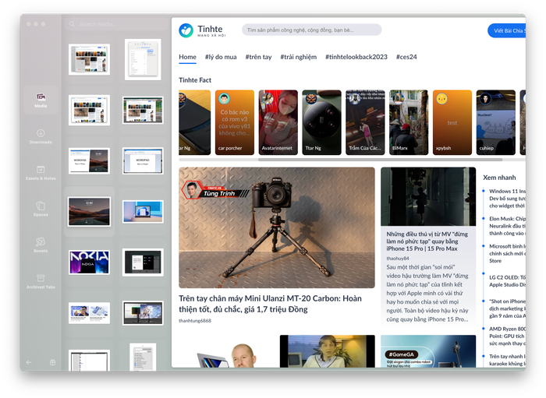Image resolution: width=546 pixels, height=398 pixels.
Task: Open the Downloads section
Action: pyautogui.click(x=41, y=136)
